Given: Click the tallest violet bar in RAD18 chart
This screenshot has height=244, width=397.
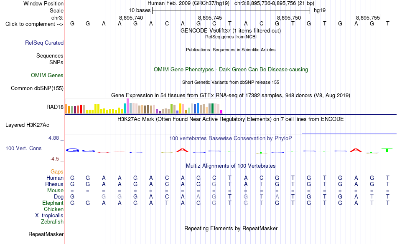Looking at the screenshot, I should [127, 106].
